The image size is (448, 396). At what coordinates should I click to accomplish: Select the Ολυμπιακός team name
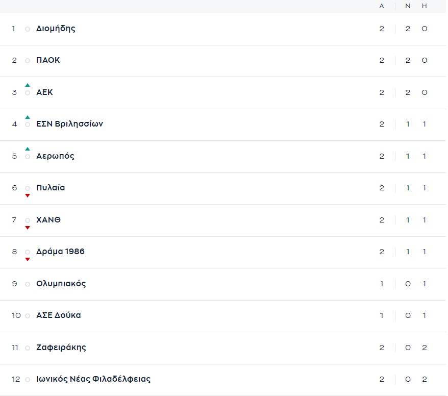coord(61,284)
